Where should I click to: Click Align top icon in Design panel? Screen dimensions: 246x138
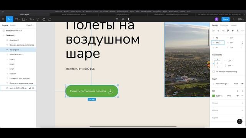pyautogui.click(x=228, y=31)
